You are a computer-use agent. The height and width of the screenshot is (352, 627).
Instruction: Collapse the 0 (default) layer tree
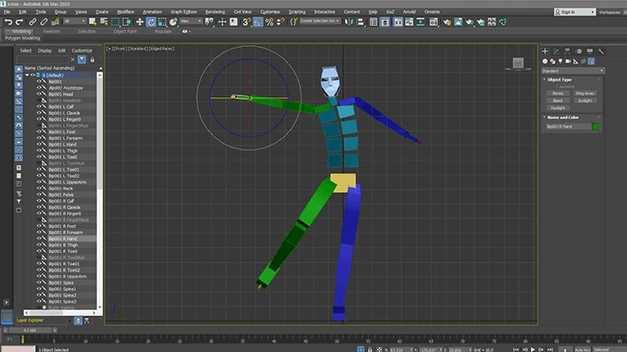pyautogui.click(x=27, y=75)
